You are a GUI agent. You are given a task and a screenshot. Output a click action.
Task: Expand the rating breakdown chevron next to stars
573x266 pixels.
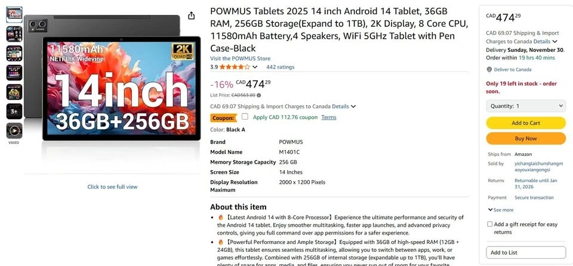tap(255, 67)
